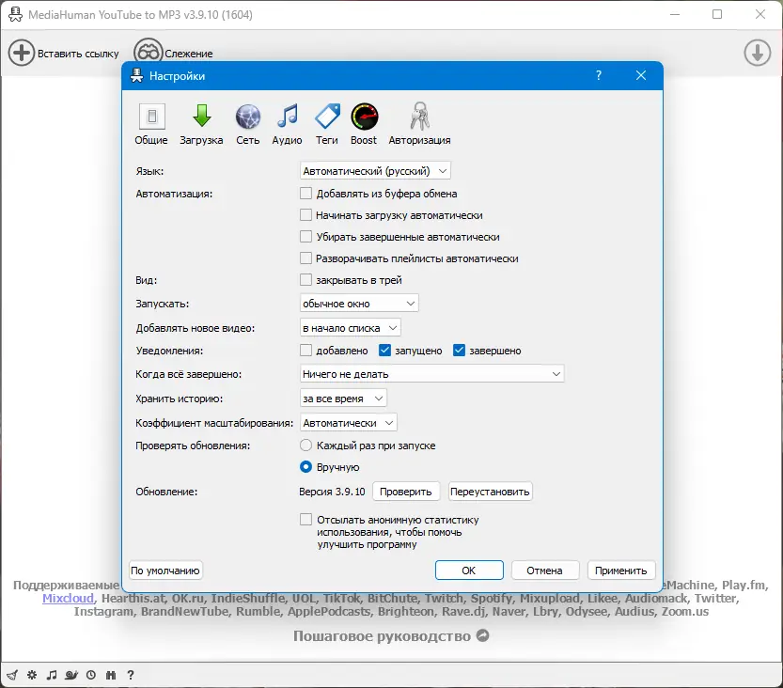Viewport: 783px width, 688px height.
Task: Enable Начинать загрузку автоматически checkbox
Action: [305, 215]
